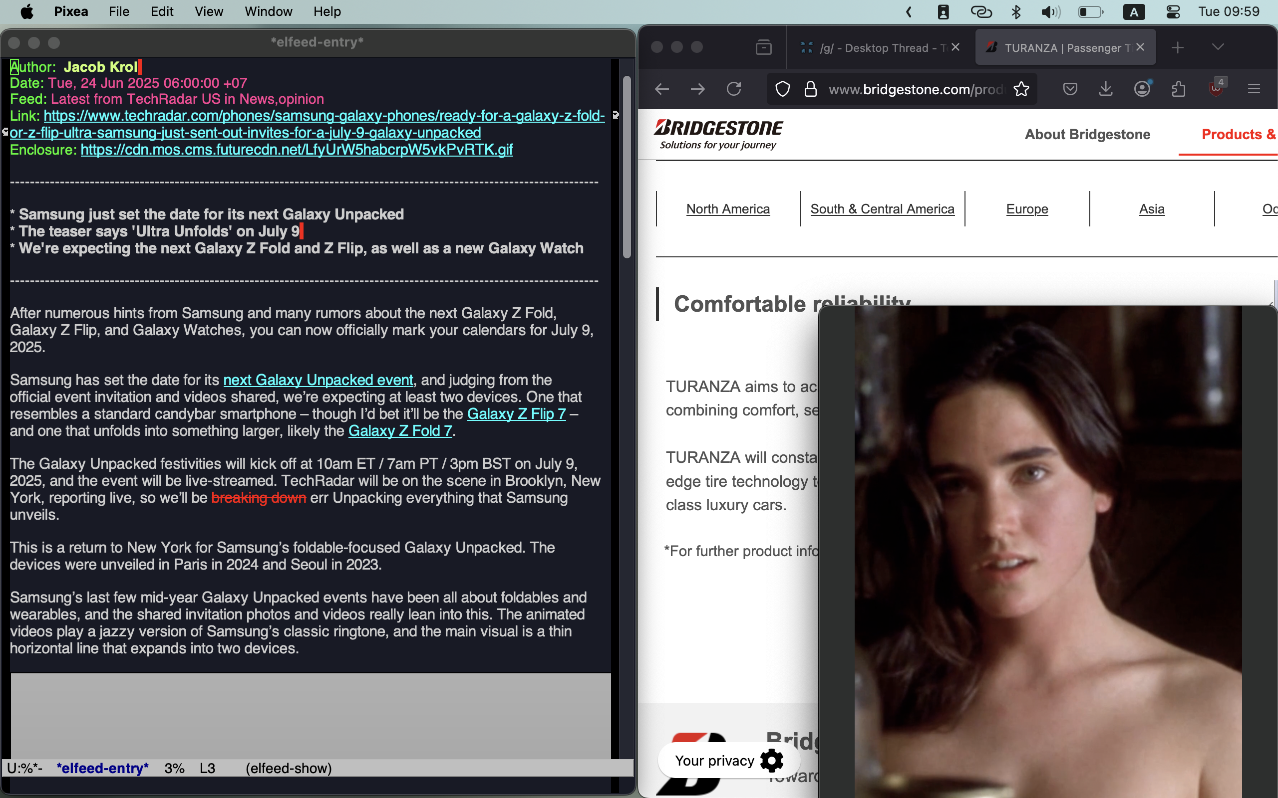Click the keyboard input source icon
This screenshot has width=1278, height=798.
[1134, 11]
